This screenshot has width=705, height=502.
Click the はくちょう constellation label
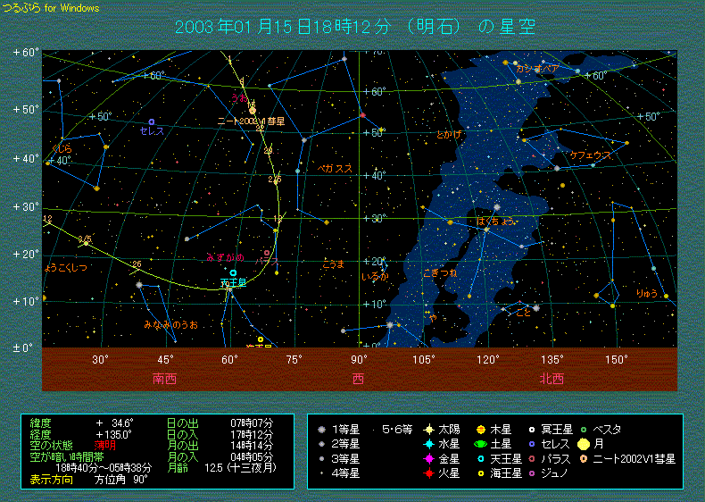pyautogui.click(x=495, y=220)
